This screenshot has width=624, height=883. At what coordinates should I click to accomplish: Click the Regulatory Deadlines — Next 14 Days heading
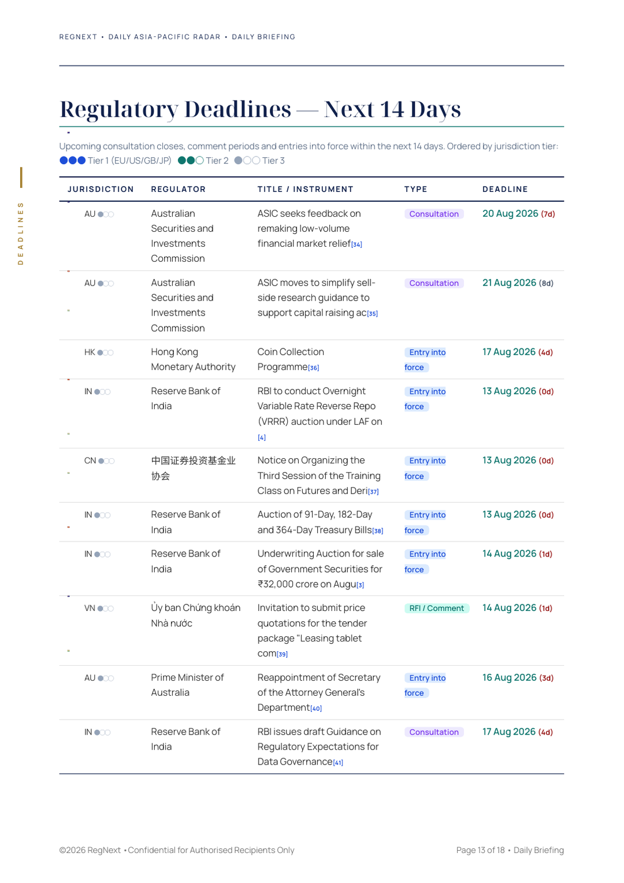261,109
